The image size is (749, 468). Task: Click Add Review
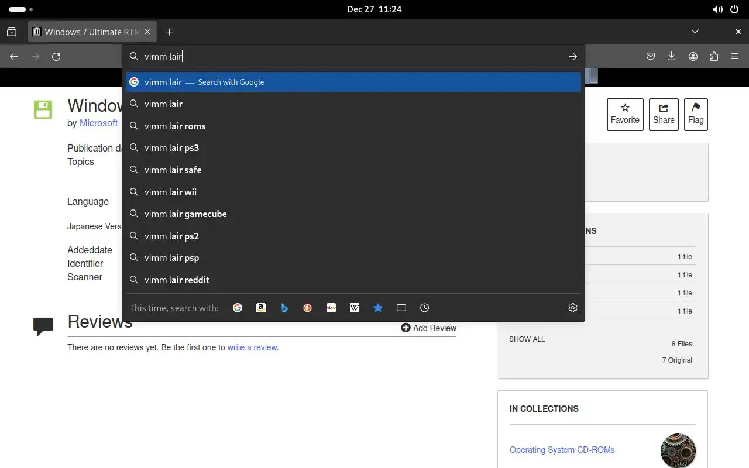tap(428, 328)
